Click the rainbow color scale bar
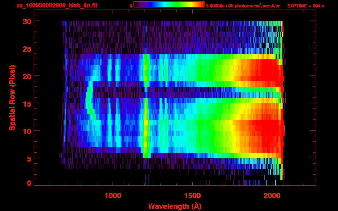 pos(169,4)
